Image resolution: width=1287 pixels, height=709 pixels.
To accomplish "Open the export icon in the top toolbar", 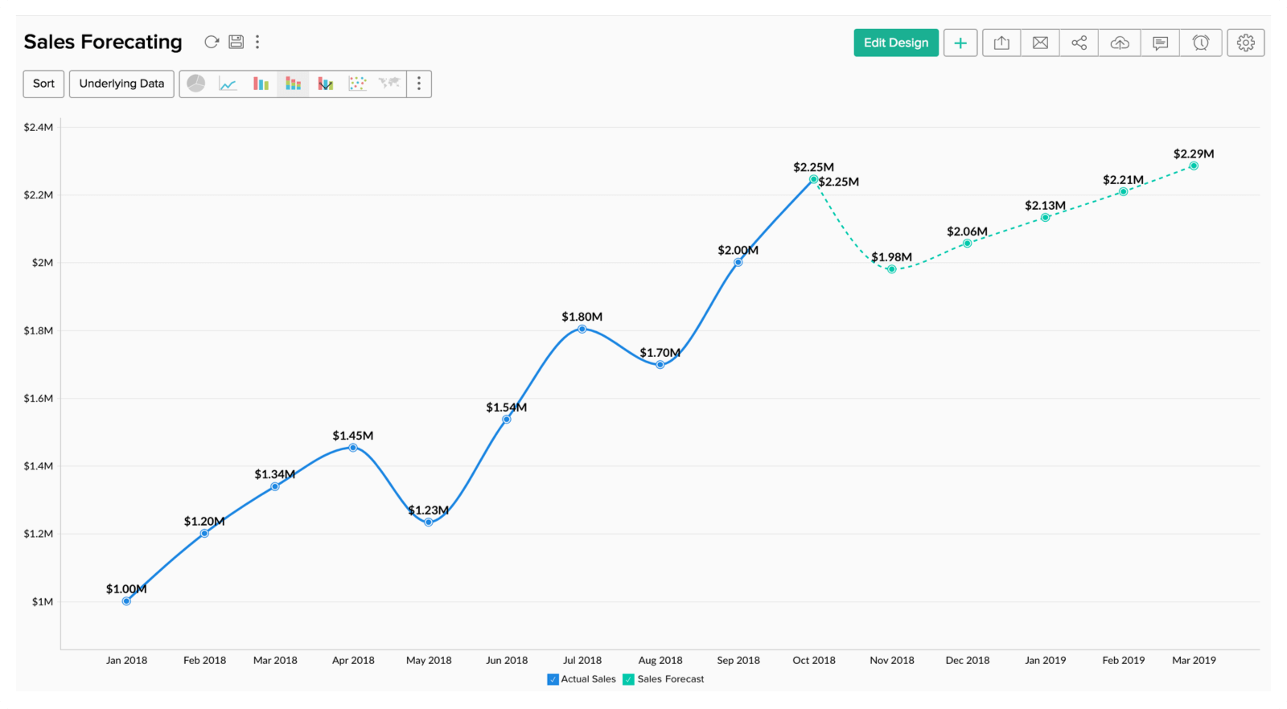I will (1001, 43).
